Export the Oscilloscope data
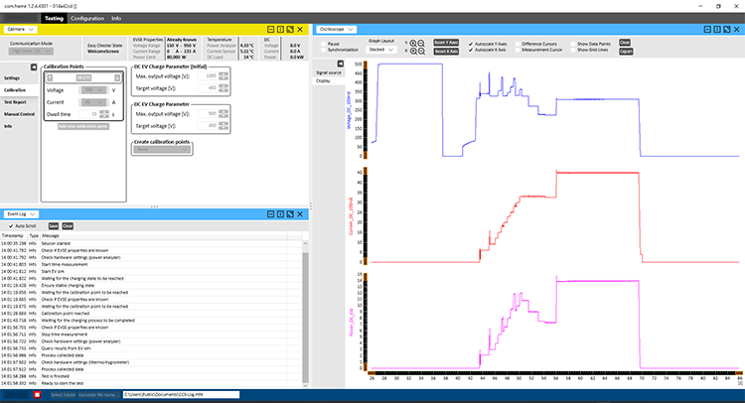The width and height of the screenshot is (745, 403). 626,52
